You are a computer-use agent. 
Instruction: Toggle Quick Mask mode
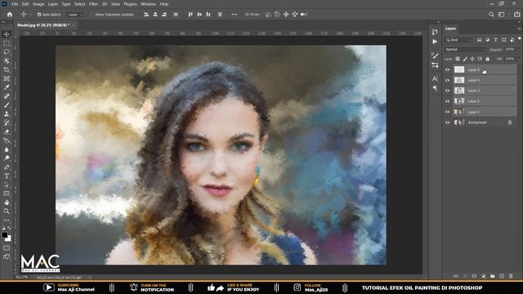coord(7,248)
